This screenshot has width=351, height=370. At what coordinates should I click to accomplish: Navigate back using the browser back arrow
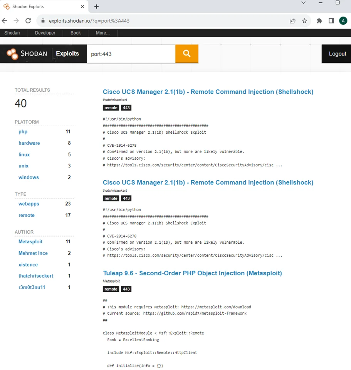4,20
